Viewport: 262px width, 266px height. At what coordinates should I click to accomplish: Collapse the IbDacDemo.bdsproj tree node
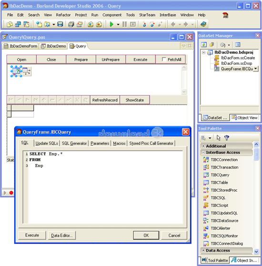(x=204, y=52)
